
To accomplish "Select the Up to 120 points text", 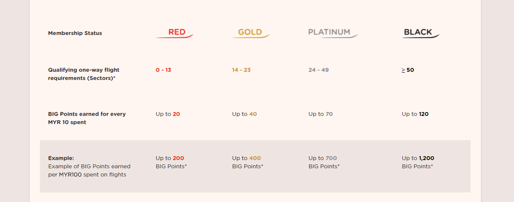I will [x=415, y=114].
